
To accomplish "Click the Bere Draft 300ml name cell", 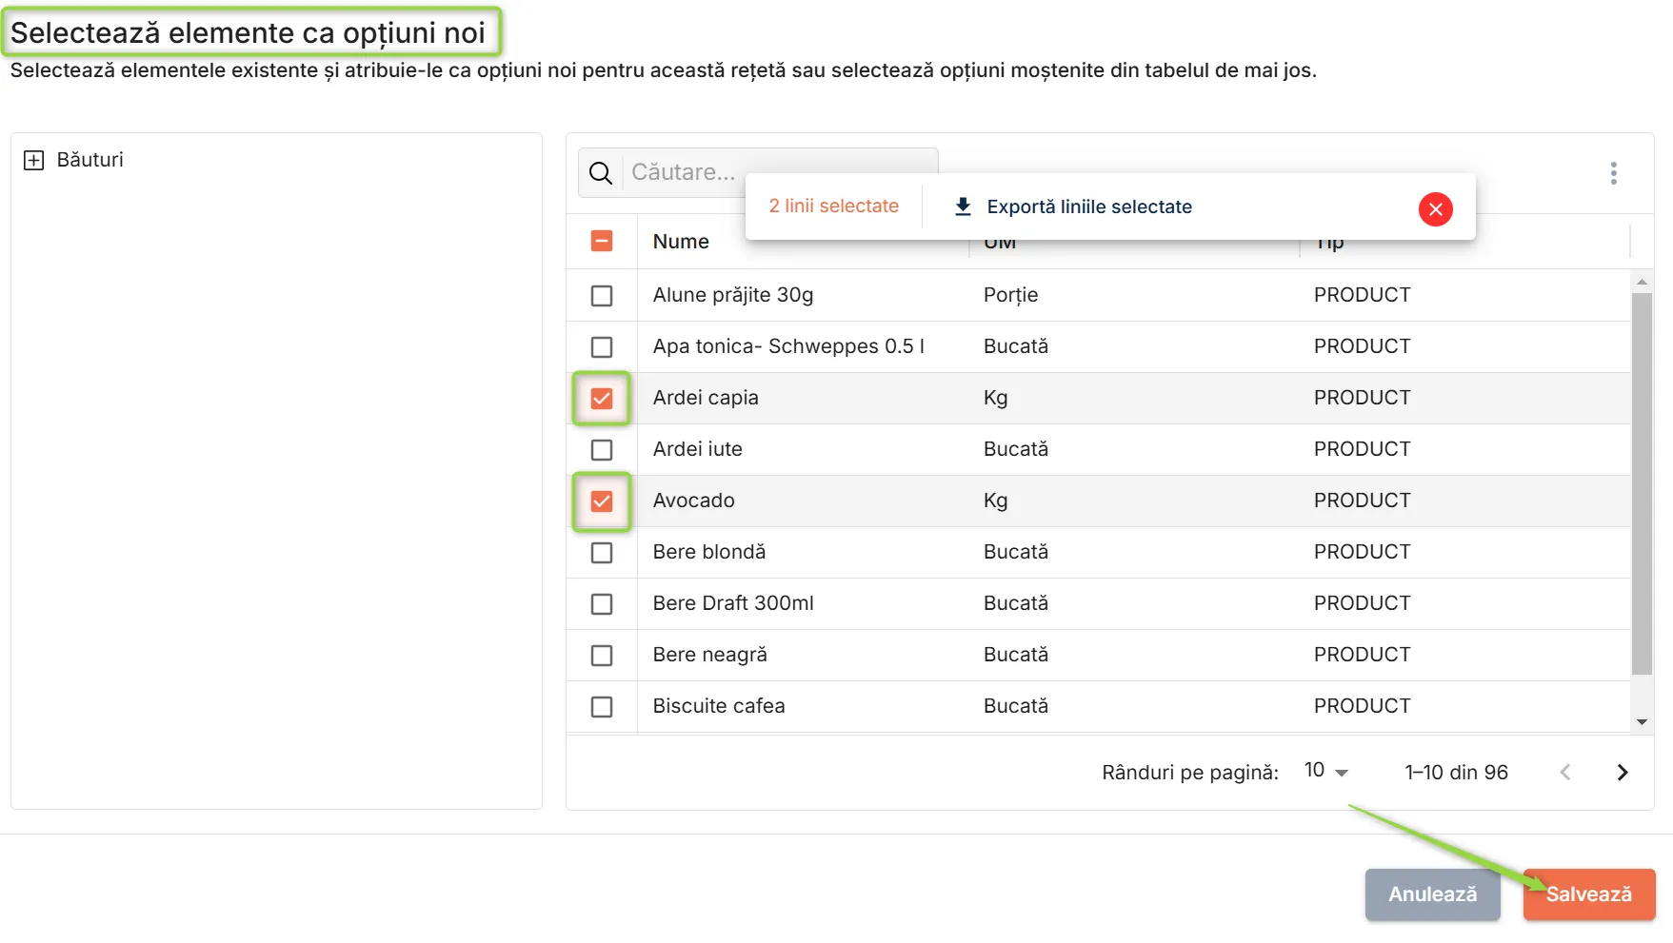I will 733,603.
